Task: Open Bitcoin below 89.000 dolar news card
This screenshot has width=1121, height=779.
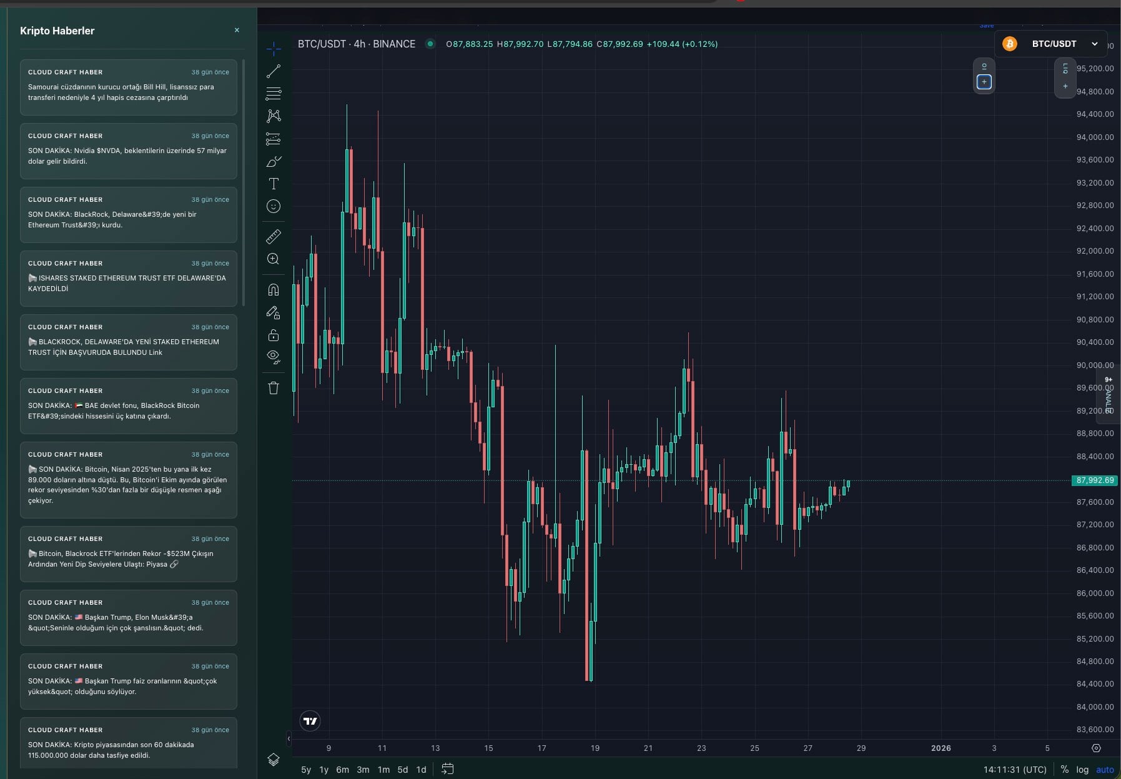Action: 129,480
